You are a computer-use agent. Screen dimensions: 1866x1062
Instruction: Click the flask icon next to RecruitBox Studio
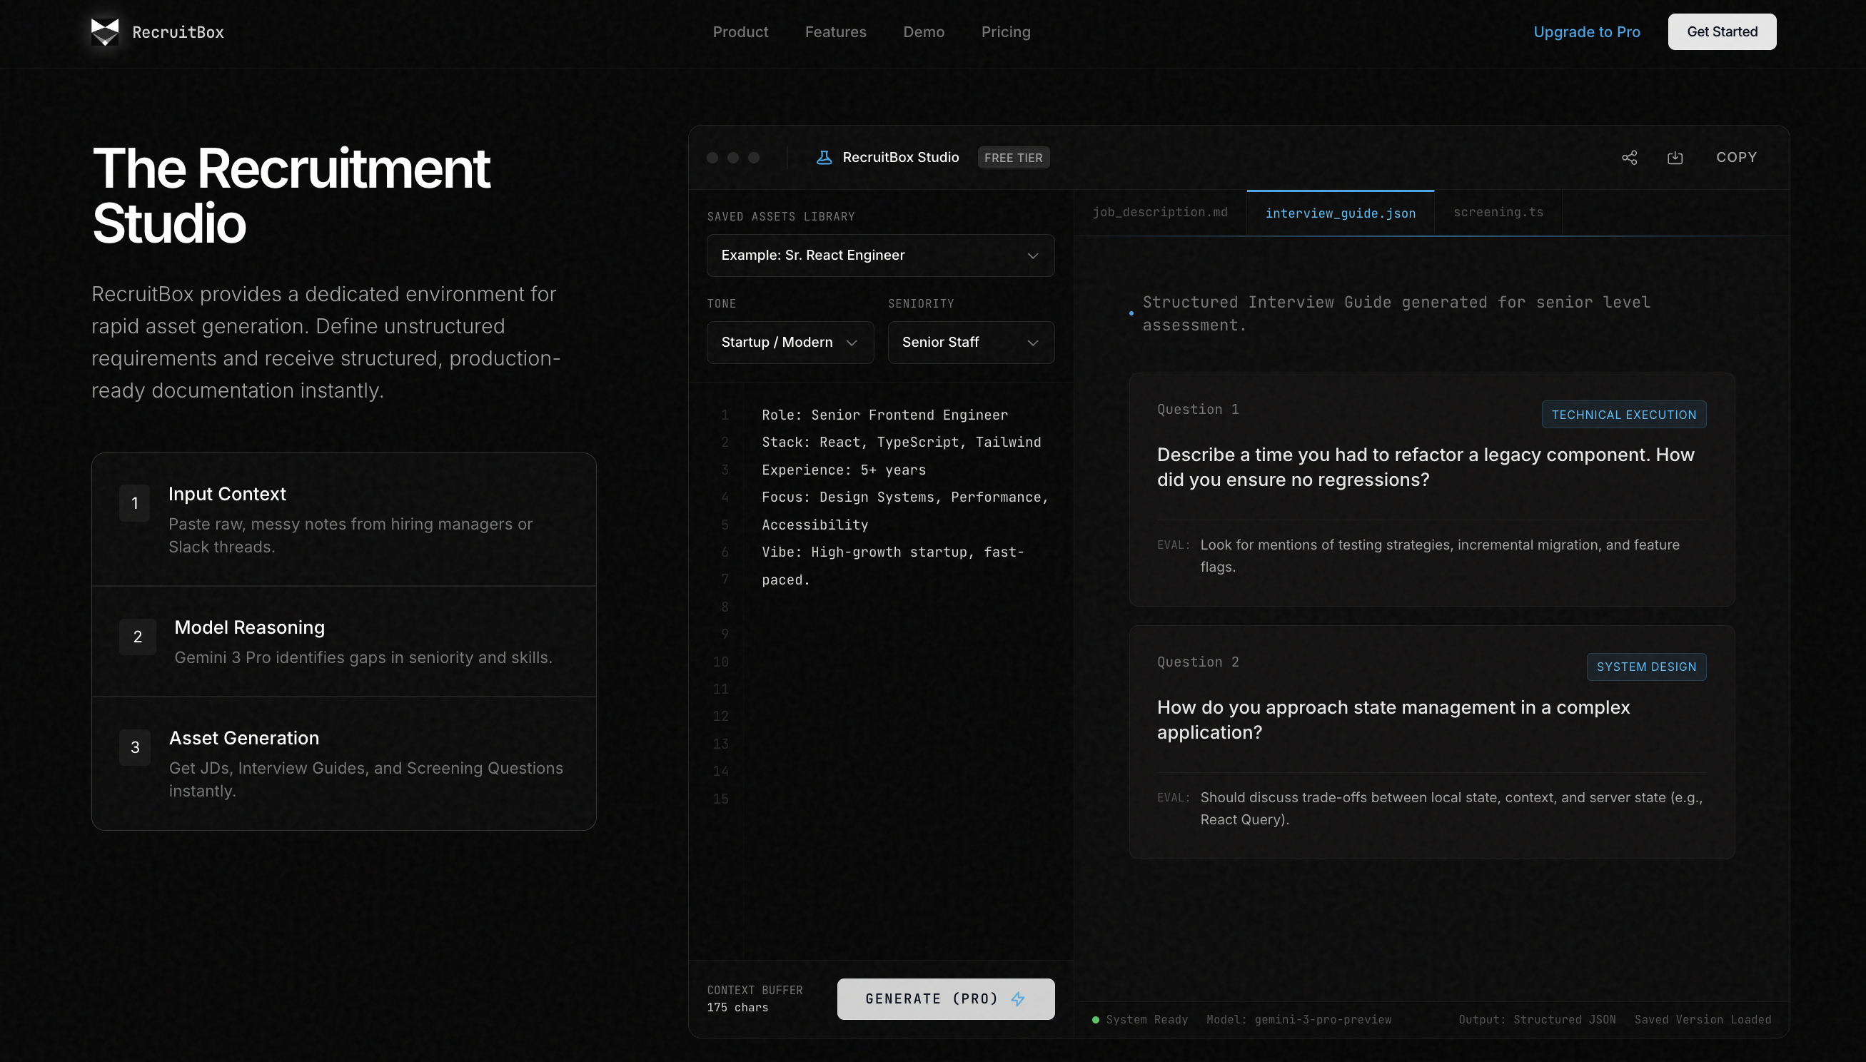coord(824,158)
